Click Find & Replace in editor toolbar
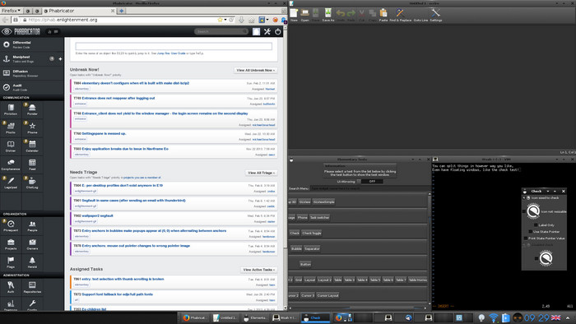The height and width of the screenshot is (324, 576). [400, 15]
